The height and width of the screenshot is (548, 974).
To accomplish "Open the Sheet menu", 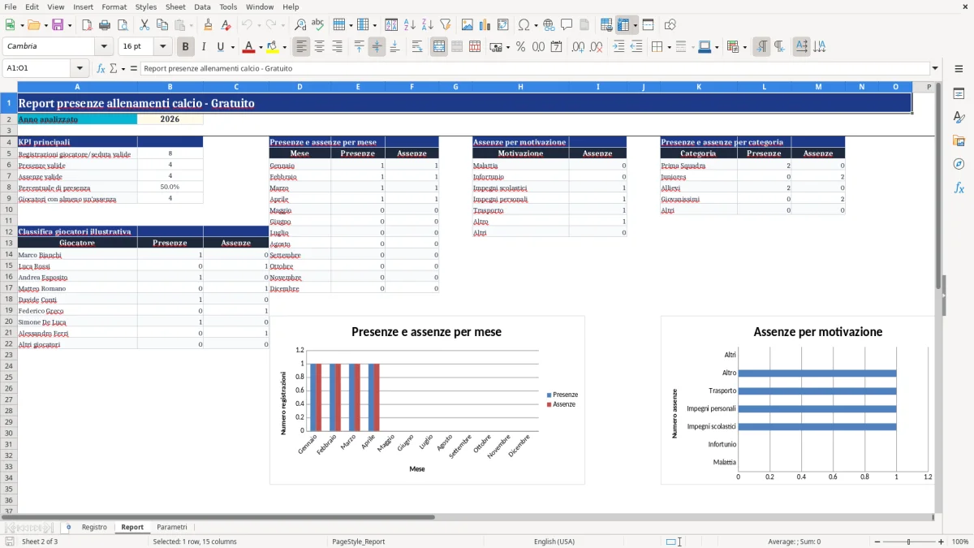I will tap(175, 6).
